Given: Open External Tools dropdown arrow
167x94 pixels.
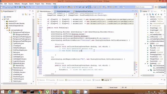Looking at the screenshot, I should [x=27, y=7].
